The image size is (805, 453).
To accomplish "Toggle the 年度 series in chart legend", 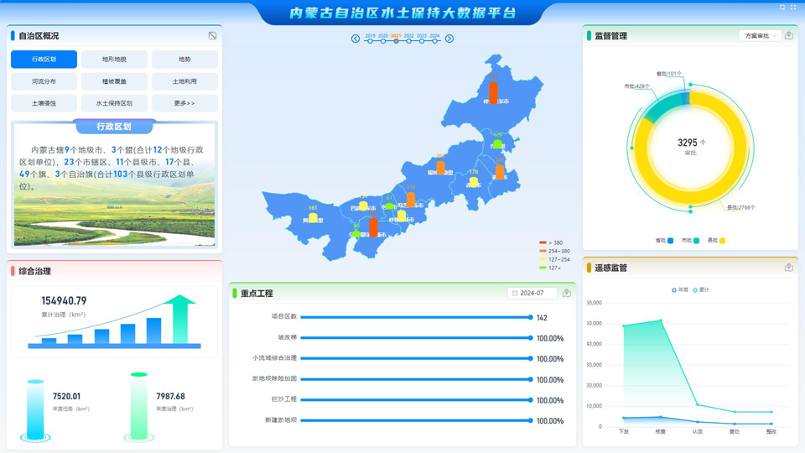I will 680,290.
